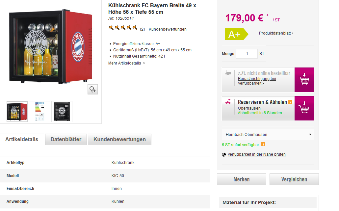Click the info icon beside 6 ST sofort verfügbar
This screenshot has width=339, height=211.
(263, 144)
